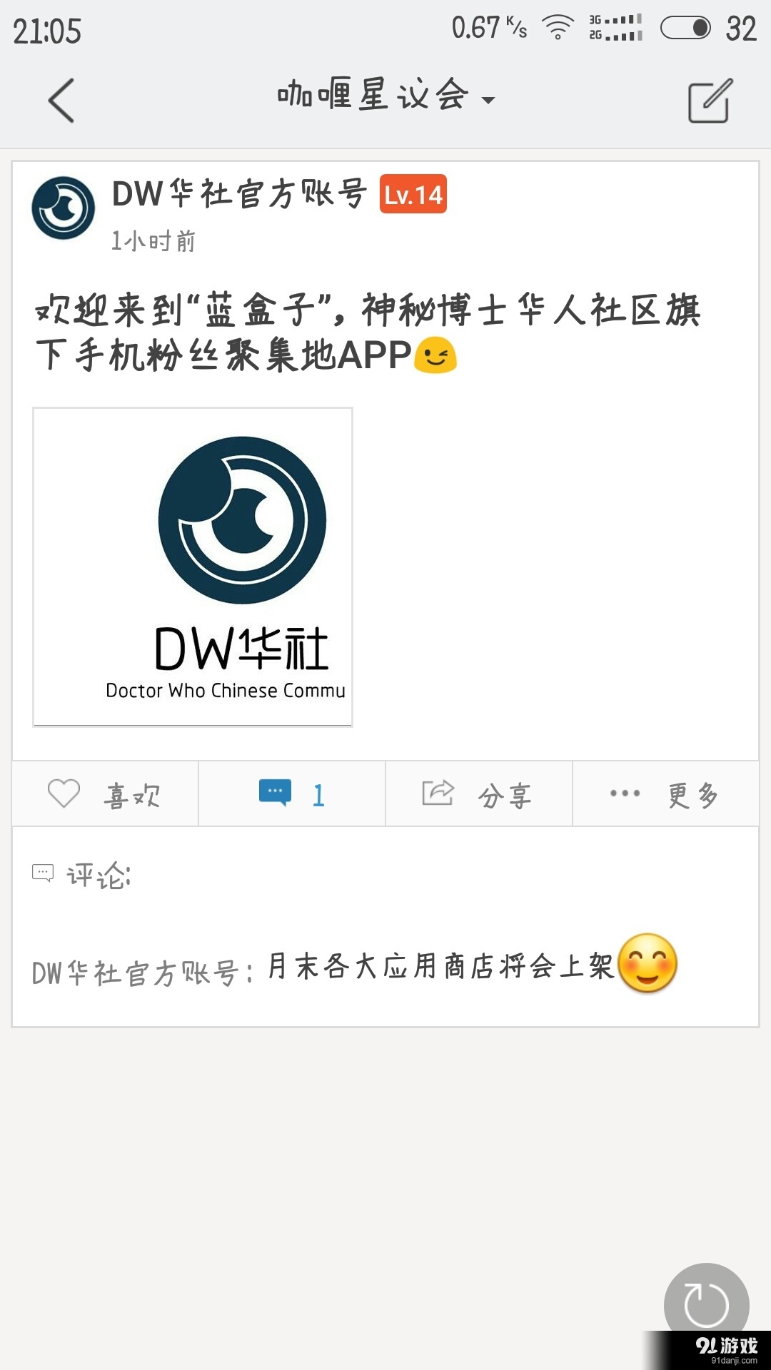The image size is (771, 1370).
Task: Open the DW华社 avatar profile picture
Action: [x=64, y=208]
